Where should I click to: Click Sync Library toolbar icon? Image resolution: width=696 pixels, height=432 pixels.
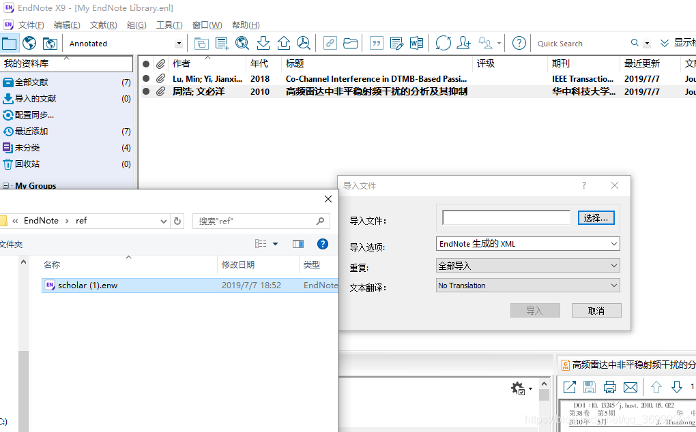443,44
